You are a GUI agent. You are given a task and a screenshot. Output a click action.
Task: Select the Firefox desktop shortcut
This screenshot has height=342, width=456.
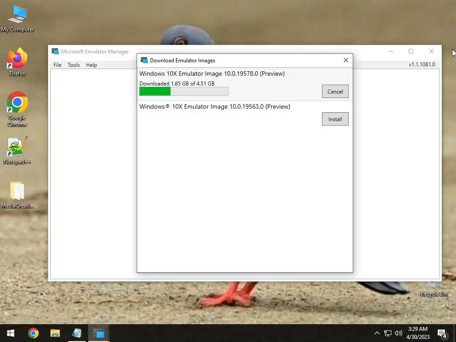coord(17,62)
